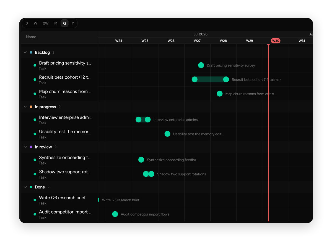Switch to M month view
This screenshot has width=332, height=241.
(56, 23)
